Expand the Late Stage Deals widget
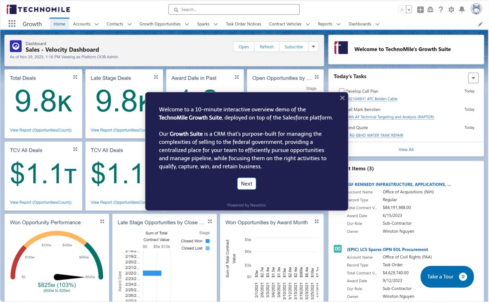Viewport: 489px width, 302px height. tap(156, 77)
